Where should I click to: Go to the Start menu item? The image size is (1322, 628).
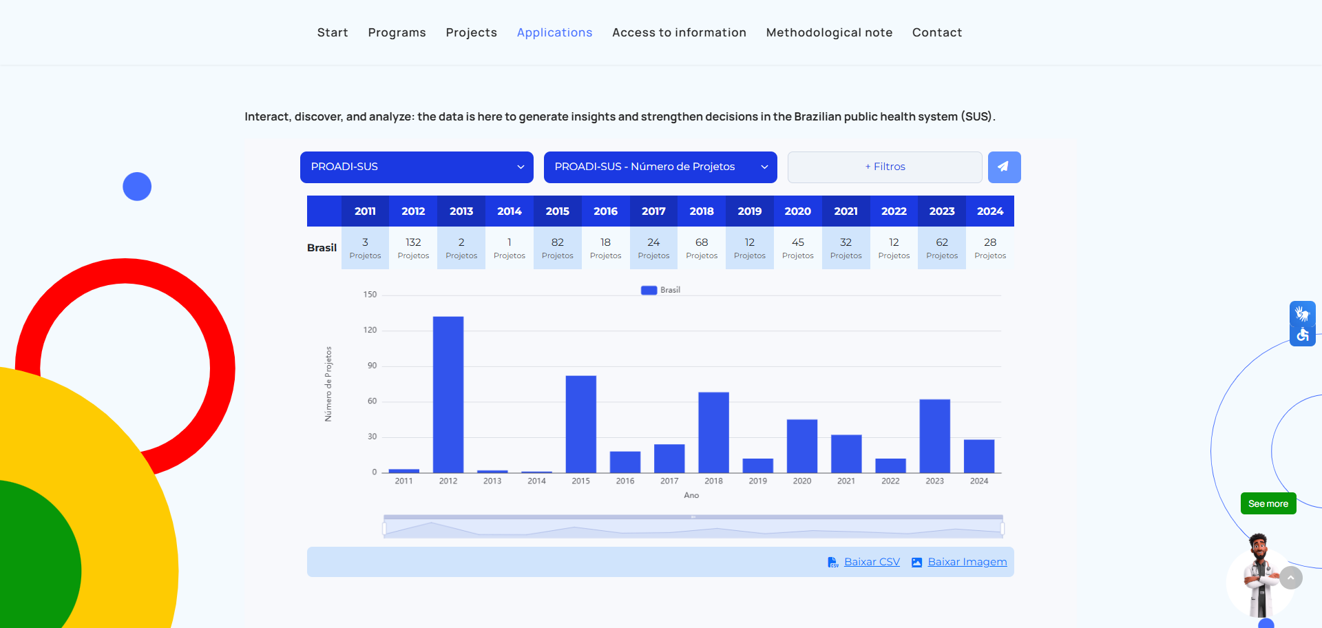[333, 32]
